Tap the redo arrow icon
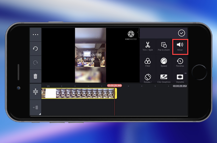217x143 pixels. pos(35,63)
